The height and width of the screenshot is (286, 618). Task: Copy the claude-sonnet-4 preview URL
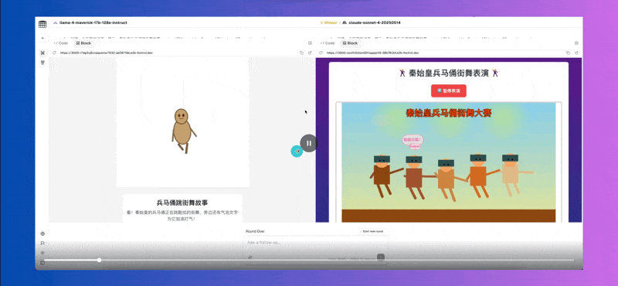point(568,53)
